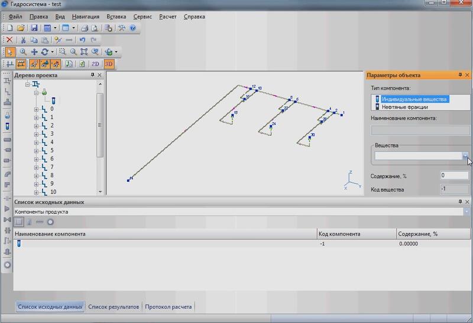Open the 'Компоненты продукта' dropdown arrow
The width and height of the screenshot is (473, 323).
pyautogui.click(x=467, y=211)
